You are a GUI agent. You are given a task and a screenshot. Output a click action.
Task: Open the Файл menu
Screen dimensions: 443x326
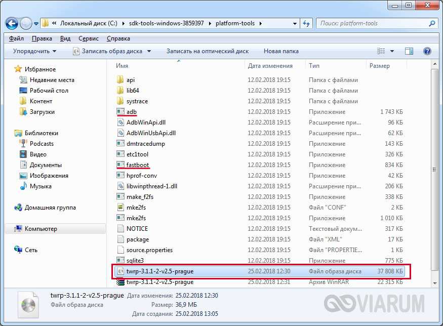click(16, 38)
